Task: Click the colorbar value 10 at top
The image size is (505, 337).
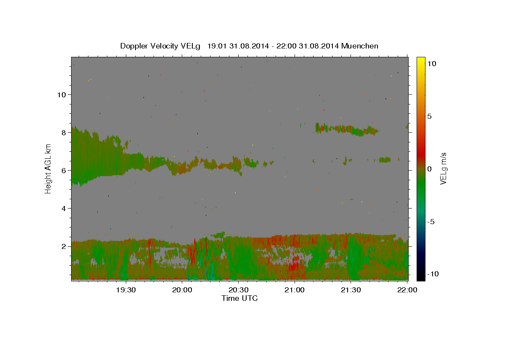Action: coord(432,64)
